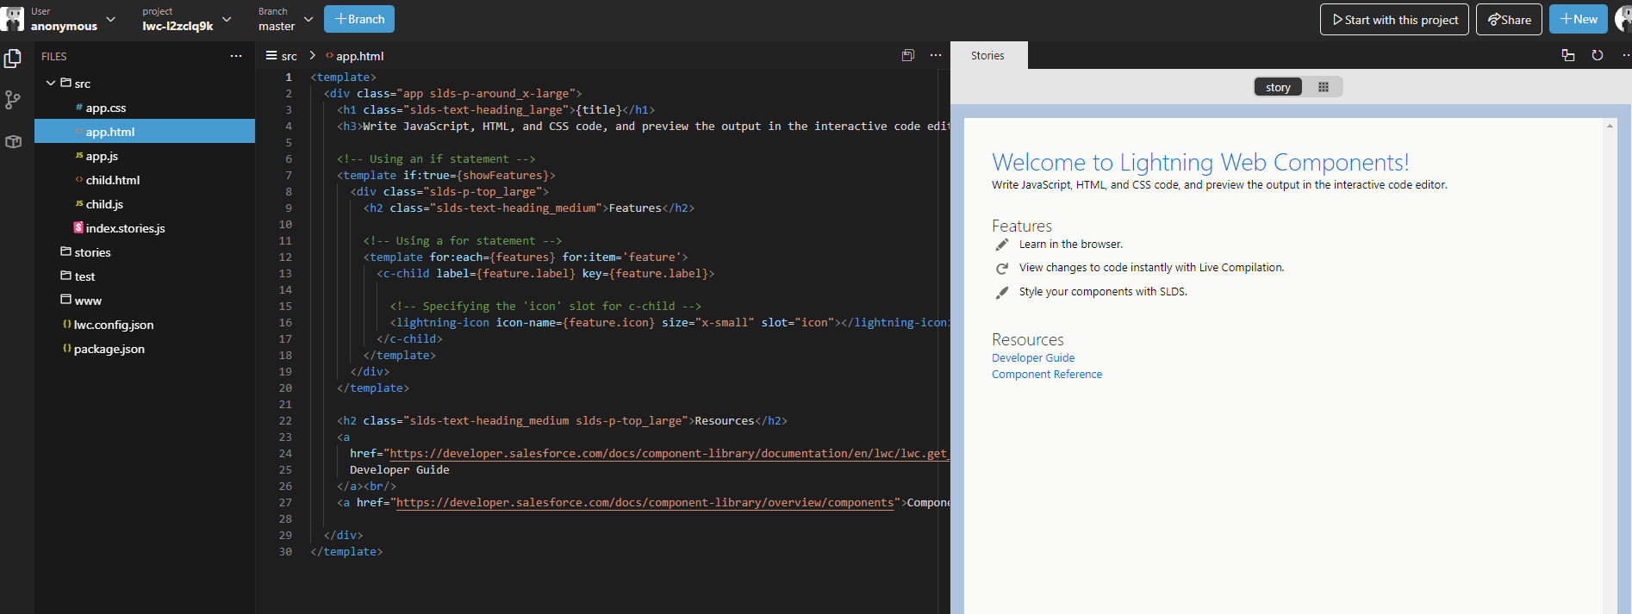Select app.html in file tree
Screen dimensions: 1632x614
(x=145, y=132)
